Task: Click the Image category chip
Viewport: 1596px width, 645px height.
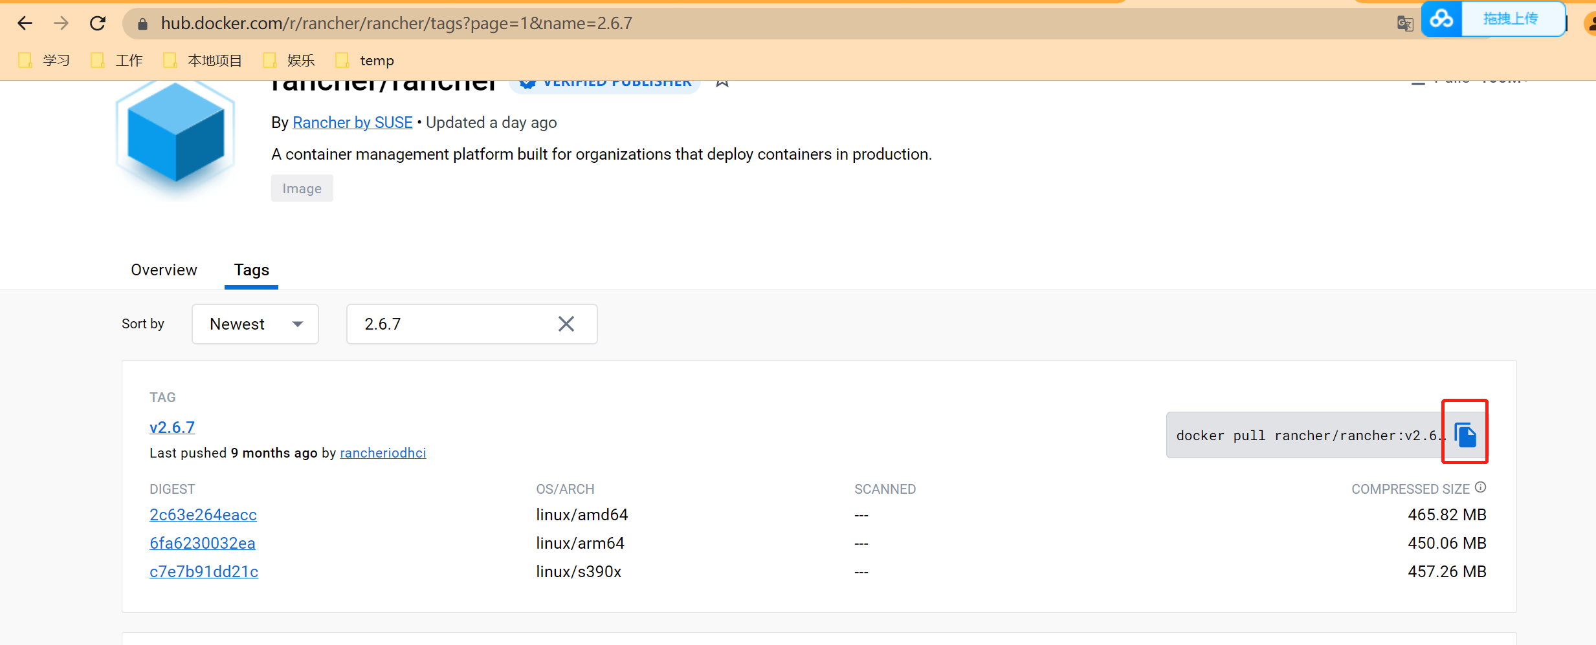Action: [x=302, y=188]
